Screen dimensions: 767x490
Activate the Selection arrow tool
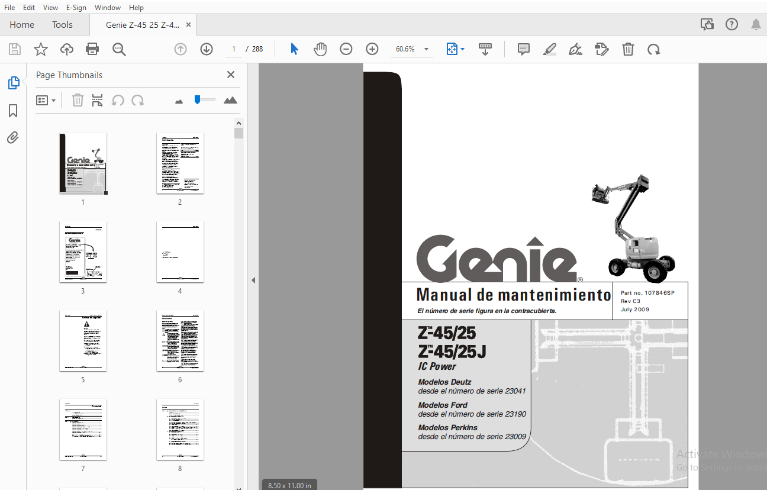pyautogui.click(x=294, y=49)
